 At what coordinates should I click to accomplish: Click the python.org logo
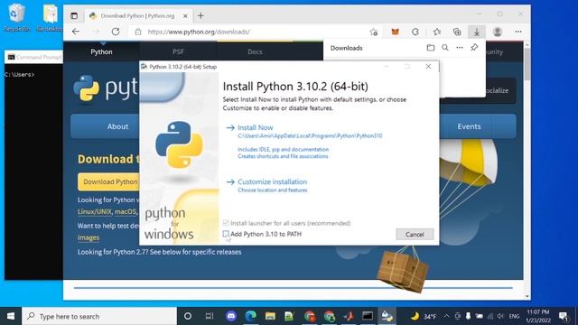click(x=106, y=88)
